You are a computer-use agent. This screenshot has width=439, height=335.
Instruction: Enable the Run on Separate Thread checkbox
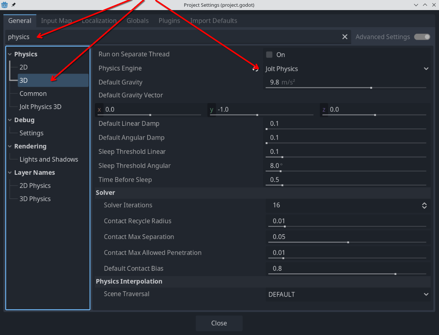coord(269,55)
